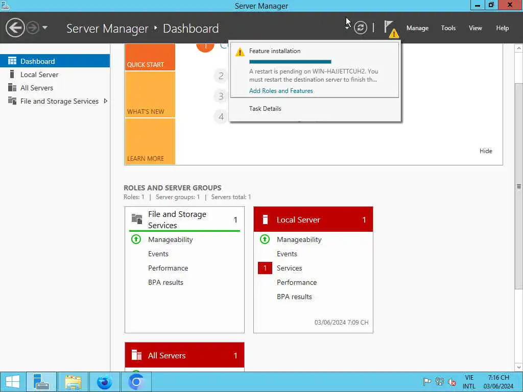The width and height of the screenshot is (523, 392).
Task: Open the LEARN MORE tile
Action: pos(150,141)
